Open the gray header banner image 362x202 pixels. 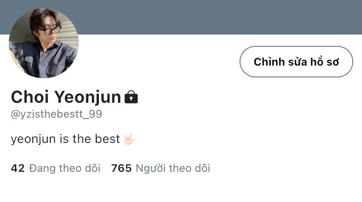click(181, 17)
